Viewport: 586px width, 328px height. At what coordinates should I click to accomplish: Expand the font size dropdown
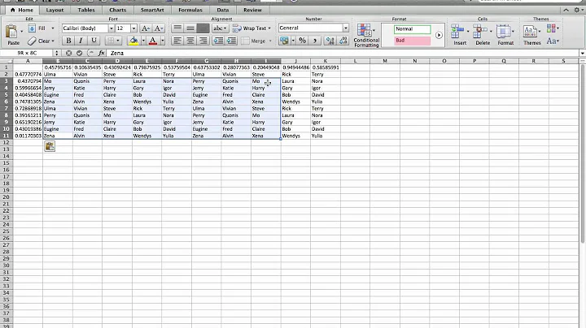point(133,28)
